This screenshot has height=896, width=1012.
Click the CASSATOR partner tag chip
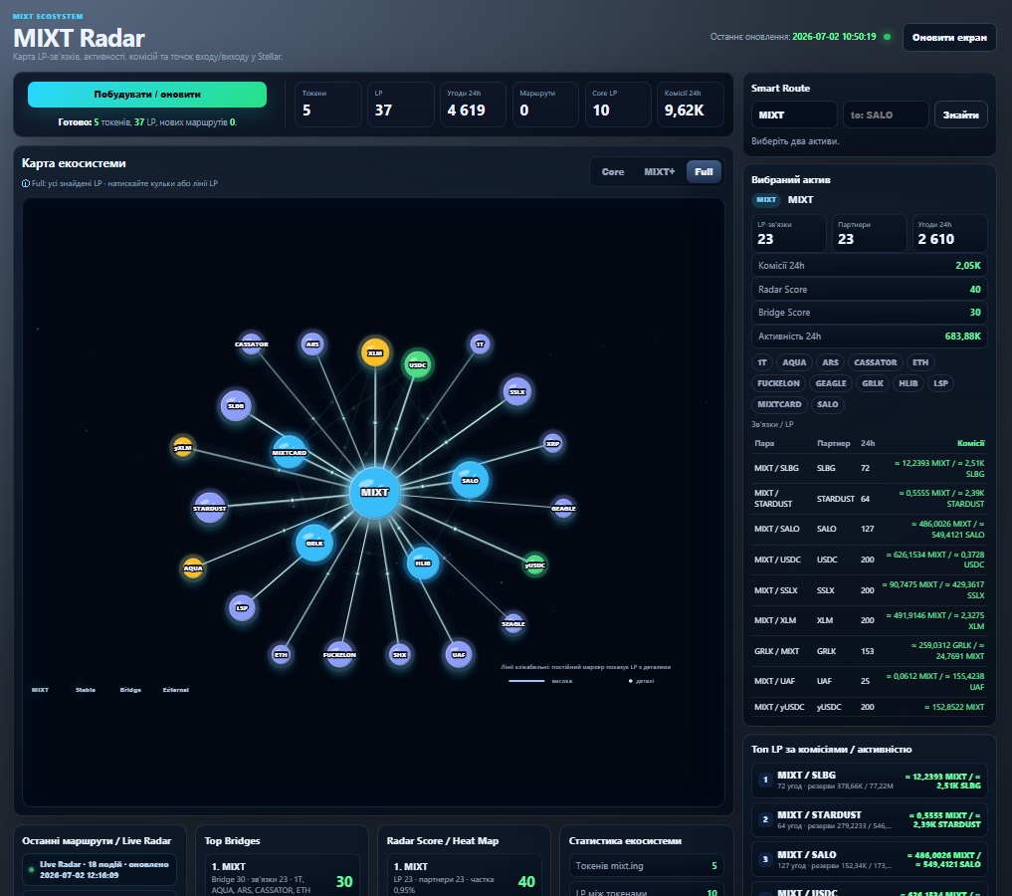point(875,362)
